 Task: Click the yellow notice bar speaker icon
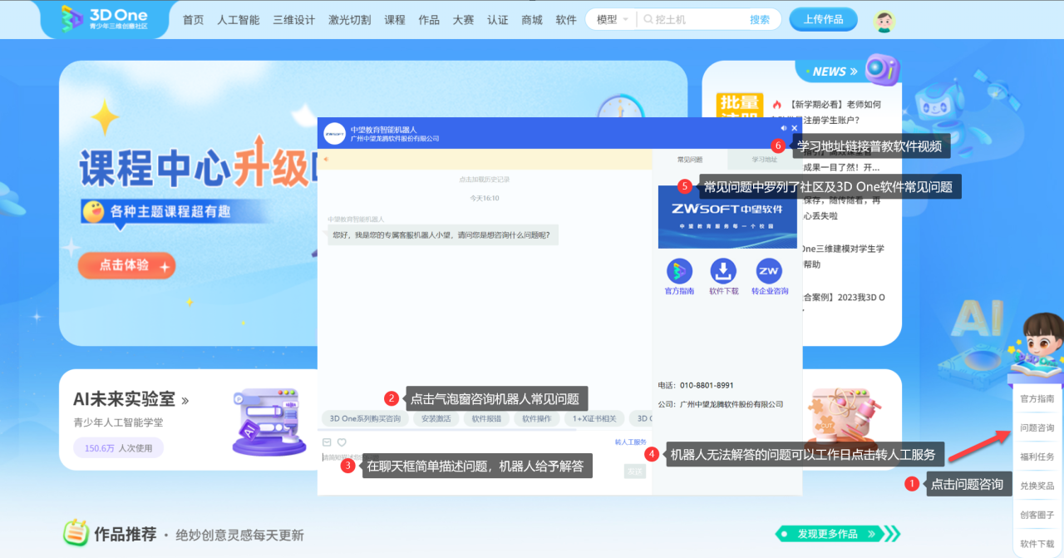pyautogui.click(x=325, y=159)
